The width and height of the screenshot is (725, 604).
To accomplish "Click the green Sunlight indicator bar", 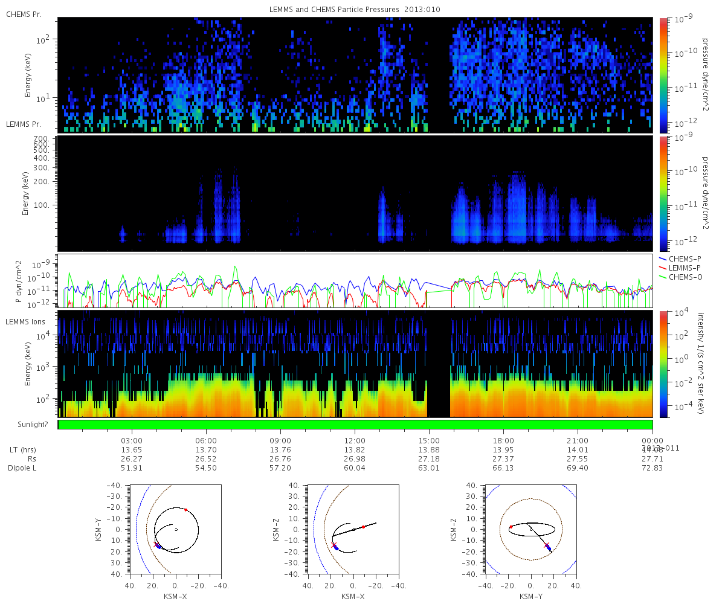I will click(355, 425).
